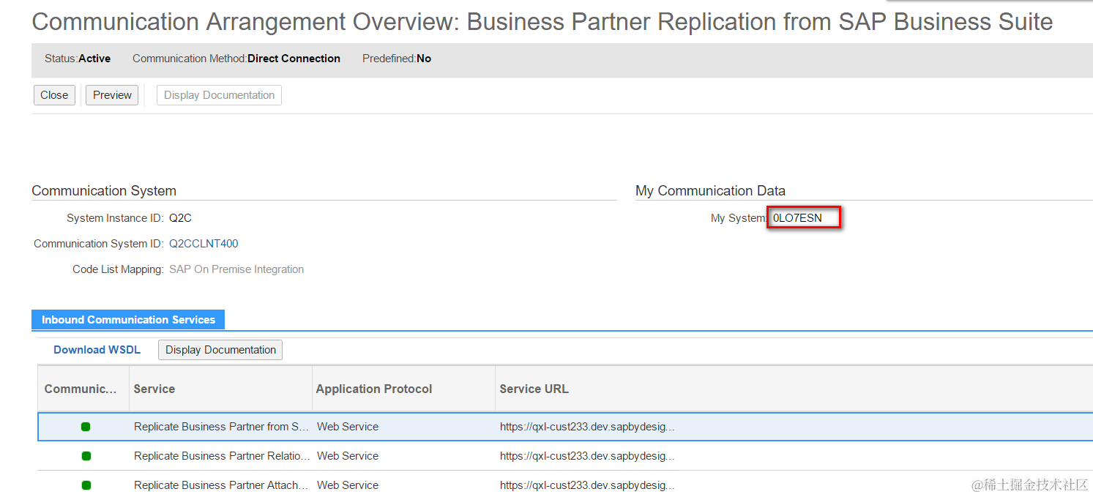This screenshot has height=497, width=1093.
Task: Click the Application Protocol column header
Action: click(x=374, y=389)
